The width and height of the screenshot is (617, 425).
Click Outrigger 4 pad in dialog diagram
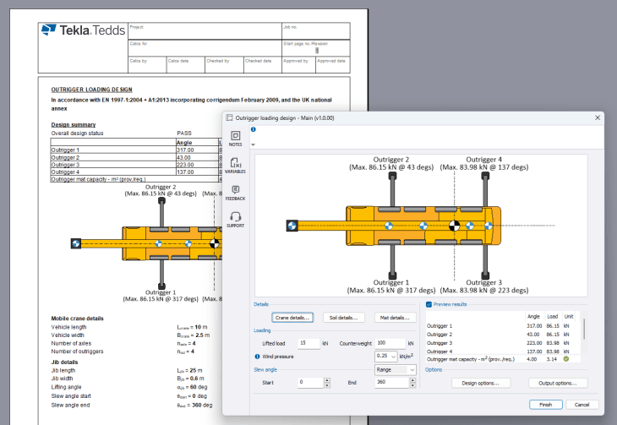click(x=485, y=177)
